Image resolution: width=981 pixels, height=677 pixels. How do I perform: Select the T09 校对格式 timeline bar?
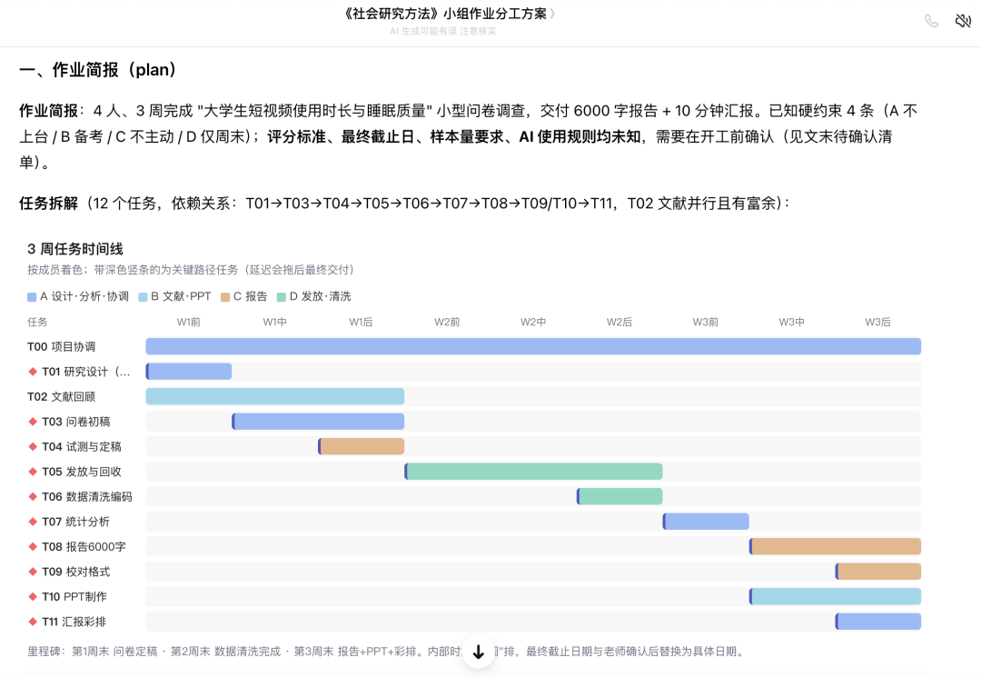(x=878, y=572)
